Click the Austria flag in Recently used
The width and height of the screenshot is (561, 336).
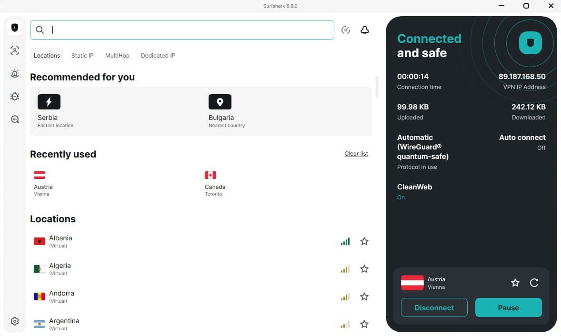(x=40, y=175)
